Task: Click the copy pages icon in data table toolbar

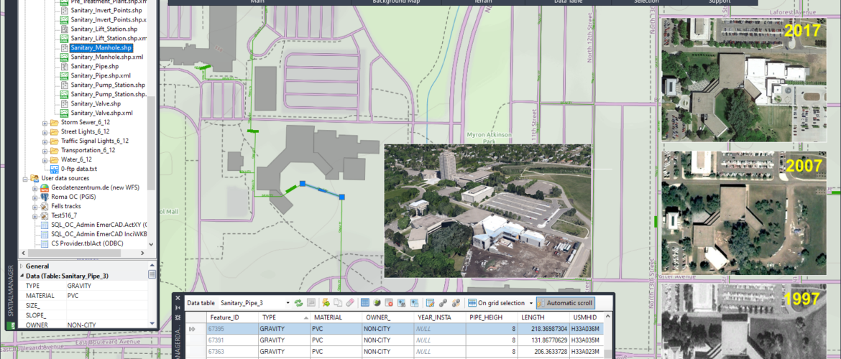Action: pos(338,303)
